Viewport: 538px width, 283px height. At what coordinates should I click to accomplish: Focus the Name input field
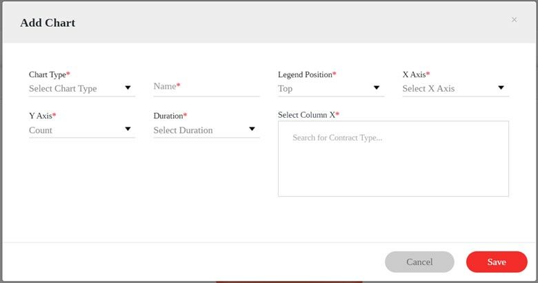point(206,87)
